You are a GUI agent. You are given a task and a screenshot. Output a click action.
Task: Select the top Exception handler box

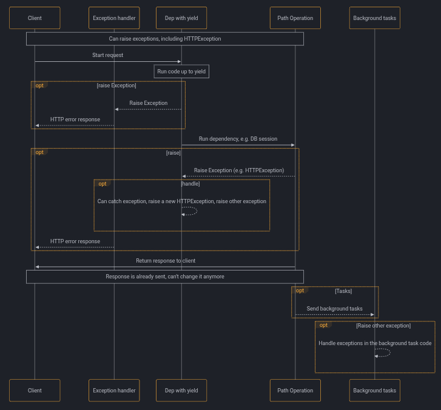114,18
